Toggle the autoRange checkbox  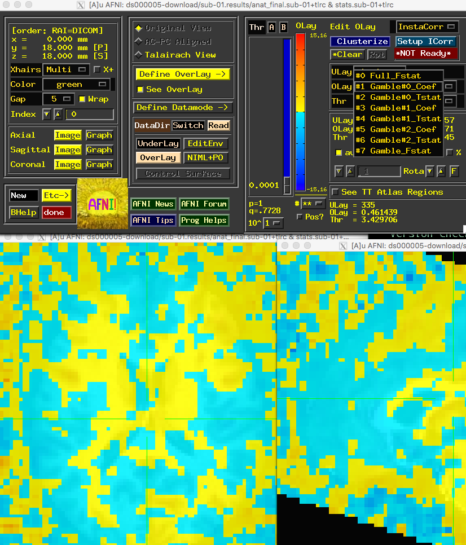pos(338,152)
